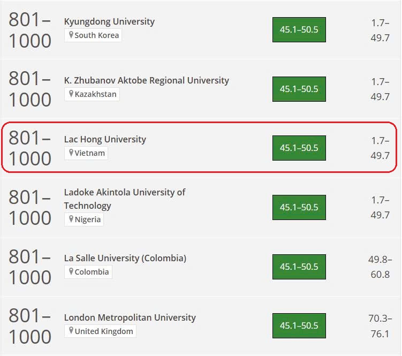The width and height of the screenshot is (402, 356).
Task: Click the location pin icon beside Colombia
Action: coord(71,272)
